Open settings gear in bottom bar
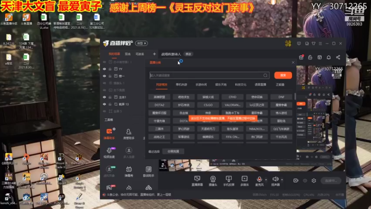The width and height of the screenshot is (371, 209). (x=314, y=181)
